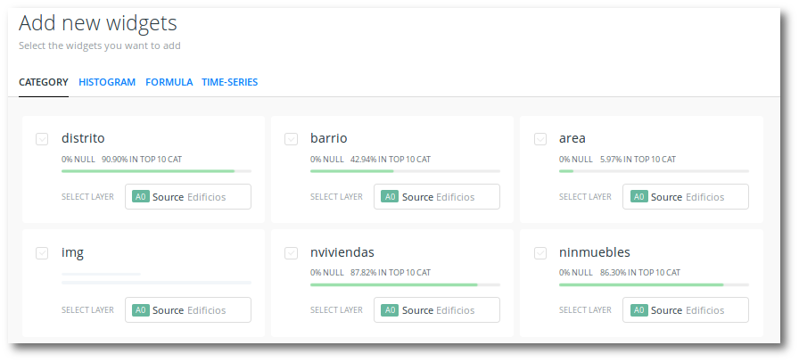This screenshot has height=362, width=799.
Task: Select the nviviendas widget checkbox
Action: [x=291, y=253]
